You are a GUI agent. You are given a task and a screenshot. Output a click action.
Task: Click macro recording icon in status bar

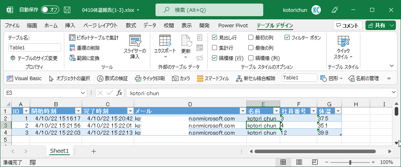pyautogui.click(x=33, y=162)
